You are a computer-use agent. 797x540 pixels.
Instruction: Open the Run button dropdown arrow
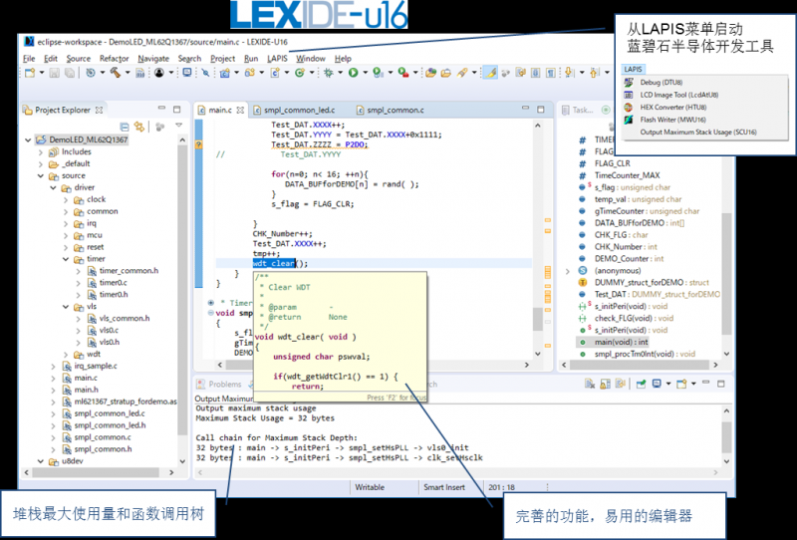click(365, 73)
